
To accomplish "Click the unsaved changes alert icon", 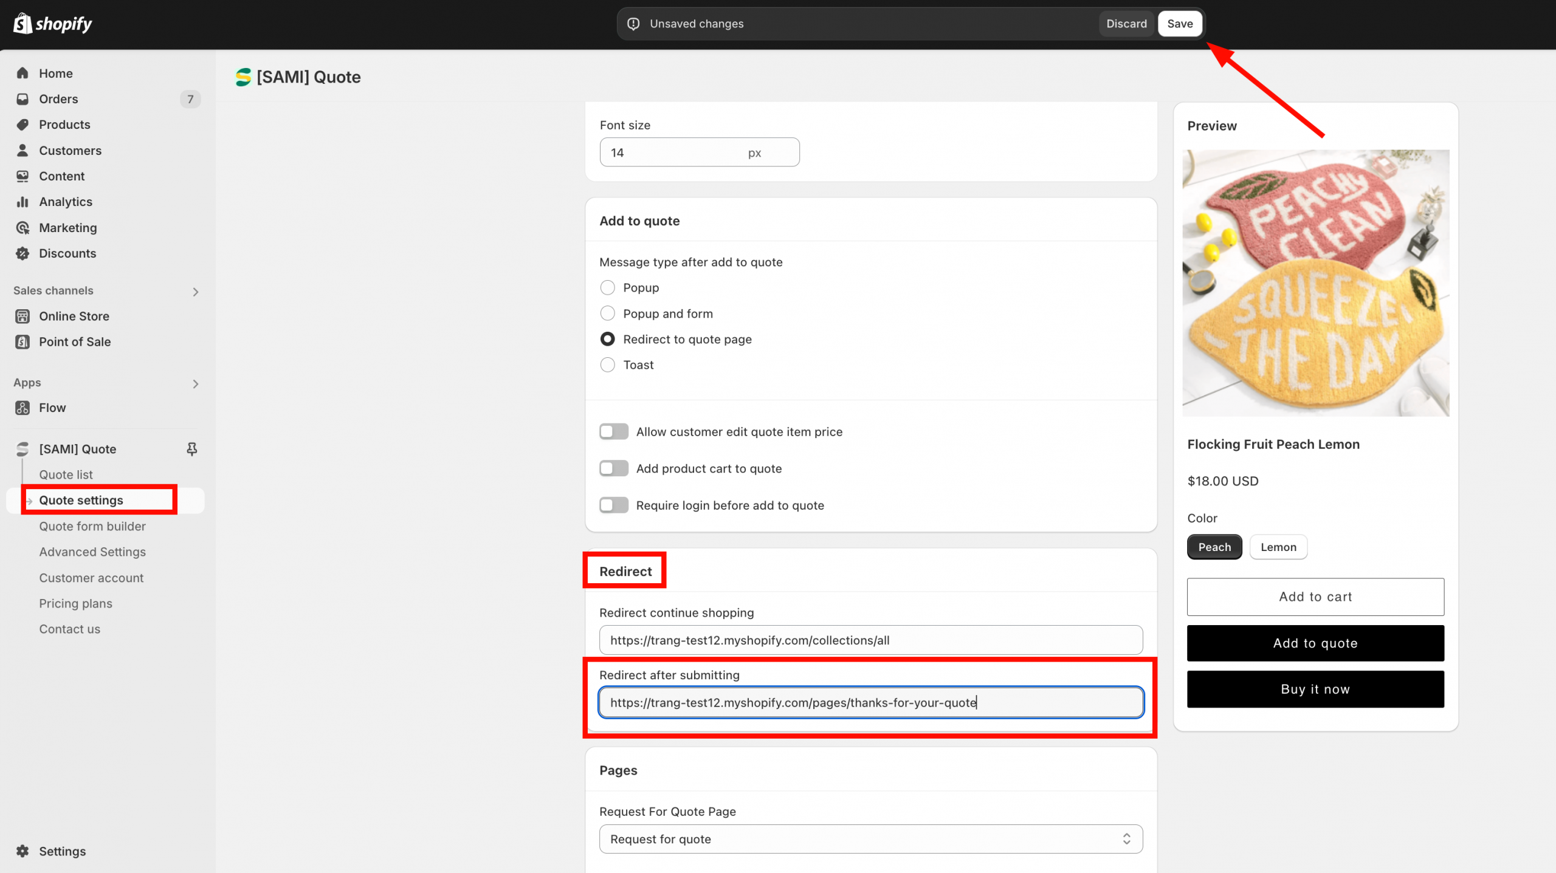I will pos(633,24).
